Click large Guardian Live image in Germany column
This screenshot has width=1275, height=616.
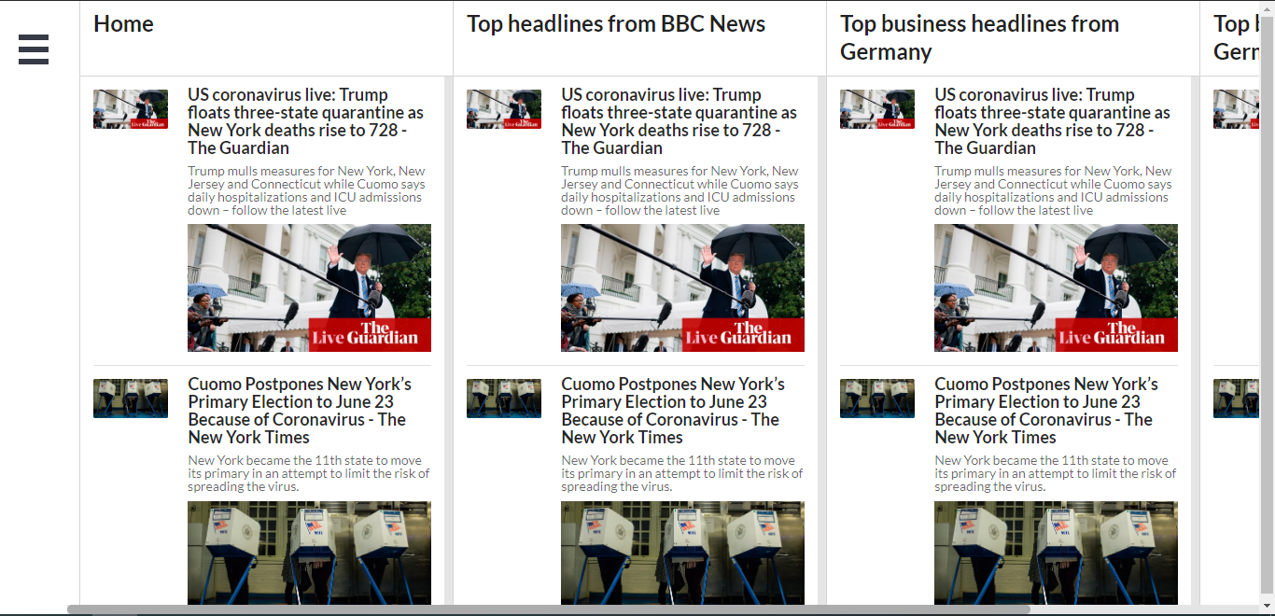coord(1056,287)
